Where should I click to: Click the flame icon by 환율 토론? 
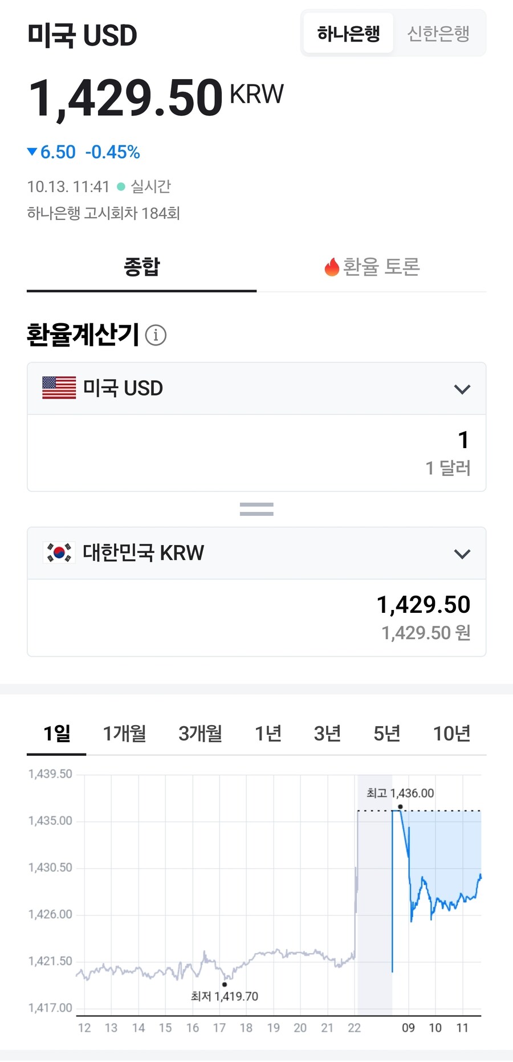pyautogui.click(x=332, y=267)
